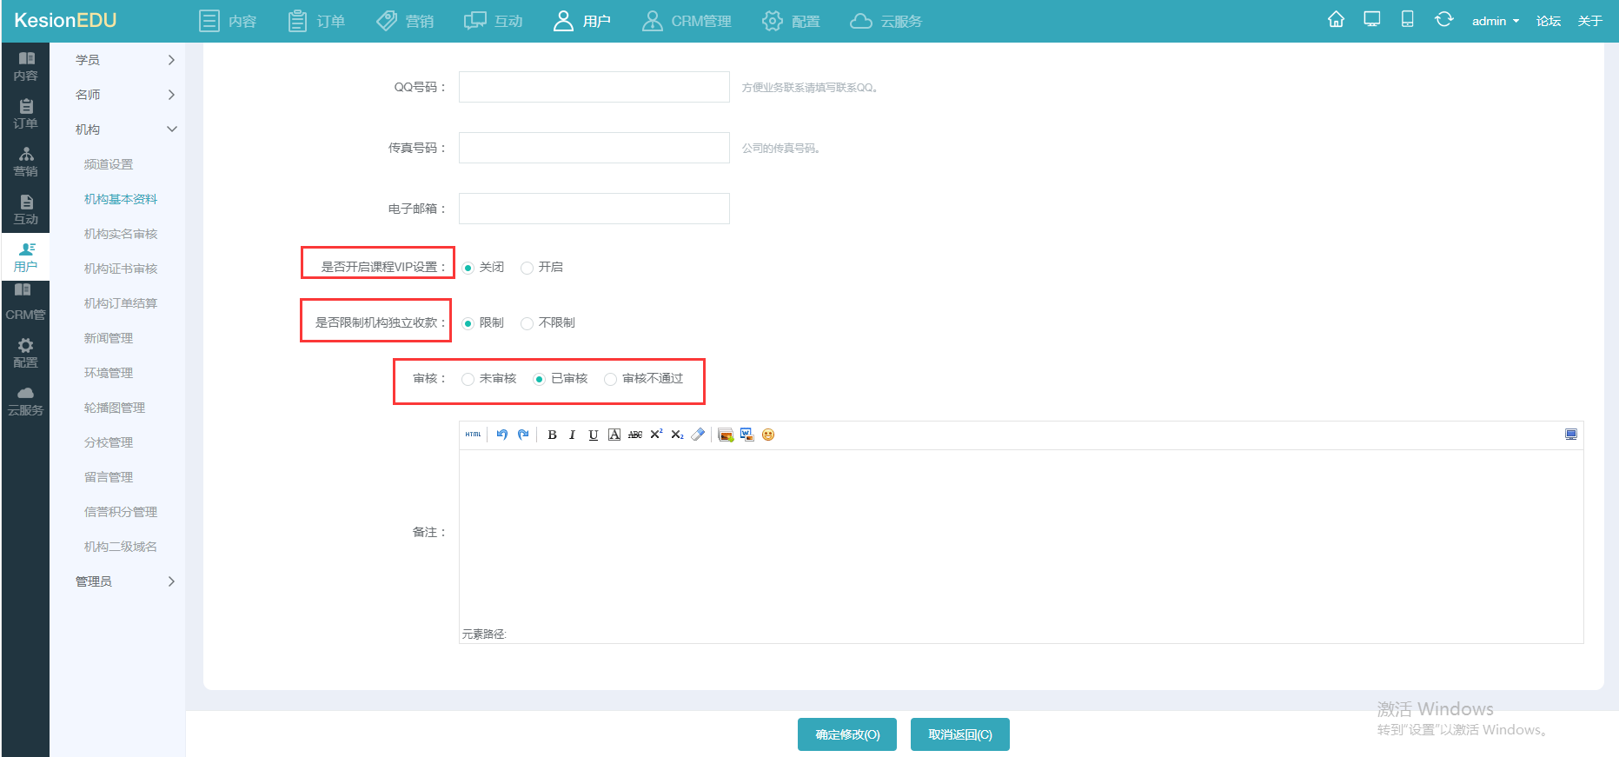Open the CRM管理 top menu

click(687, 21)
